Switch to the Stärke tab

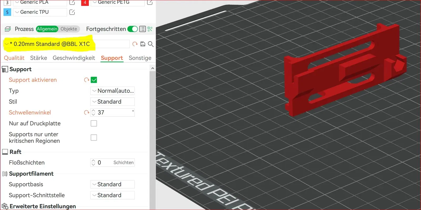coord(39,58)
